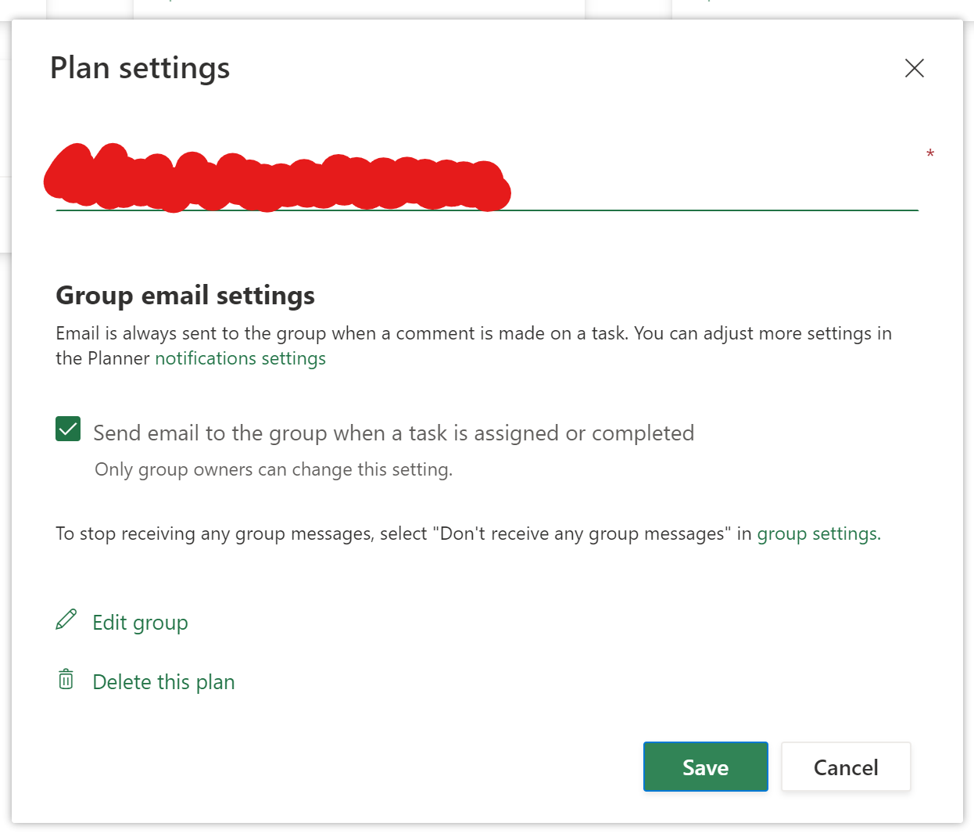Click 'Only group owners can change' note

(x=274, y=470)
